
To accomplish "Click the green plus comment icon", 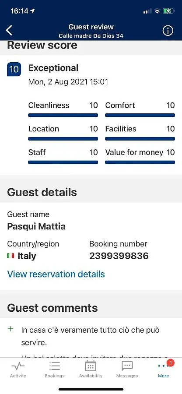I will (x=10, y=329).
